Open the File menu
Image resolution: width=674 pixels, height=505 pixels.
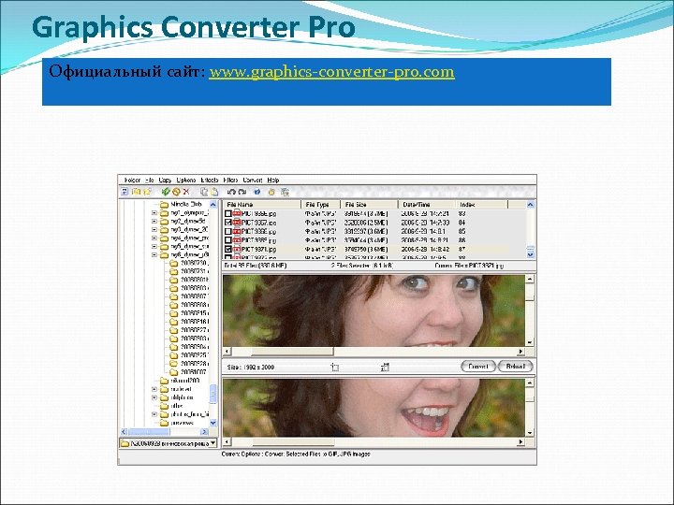tap(150, 180)
